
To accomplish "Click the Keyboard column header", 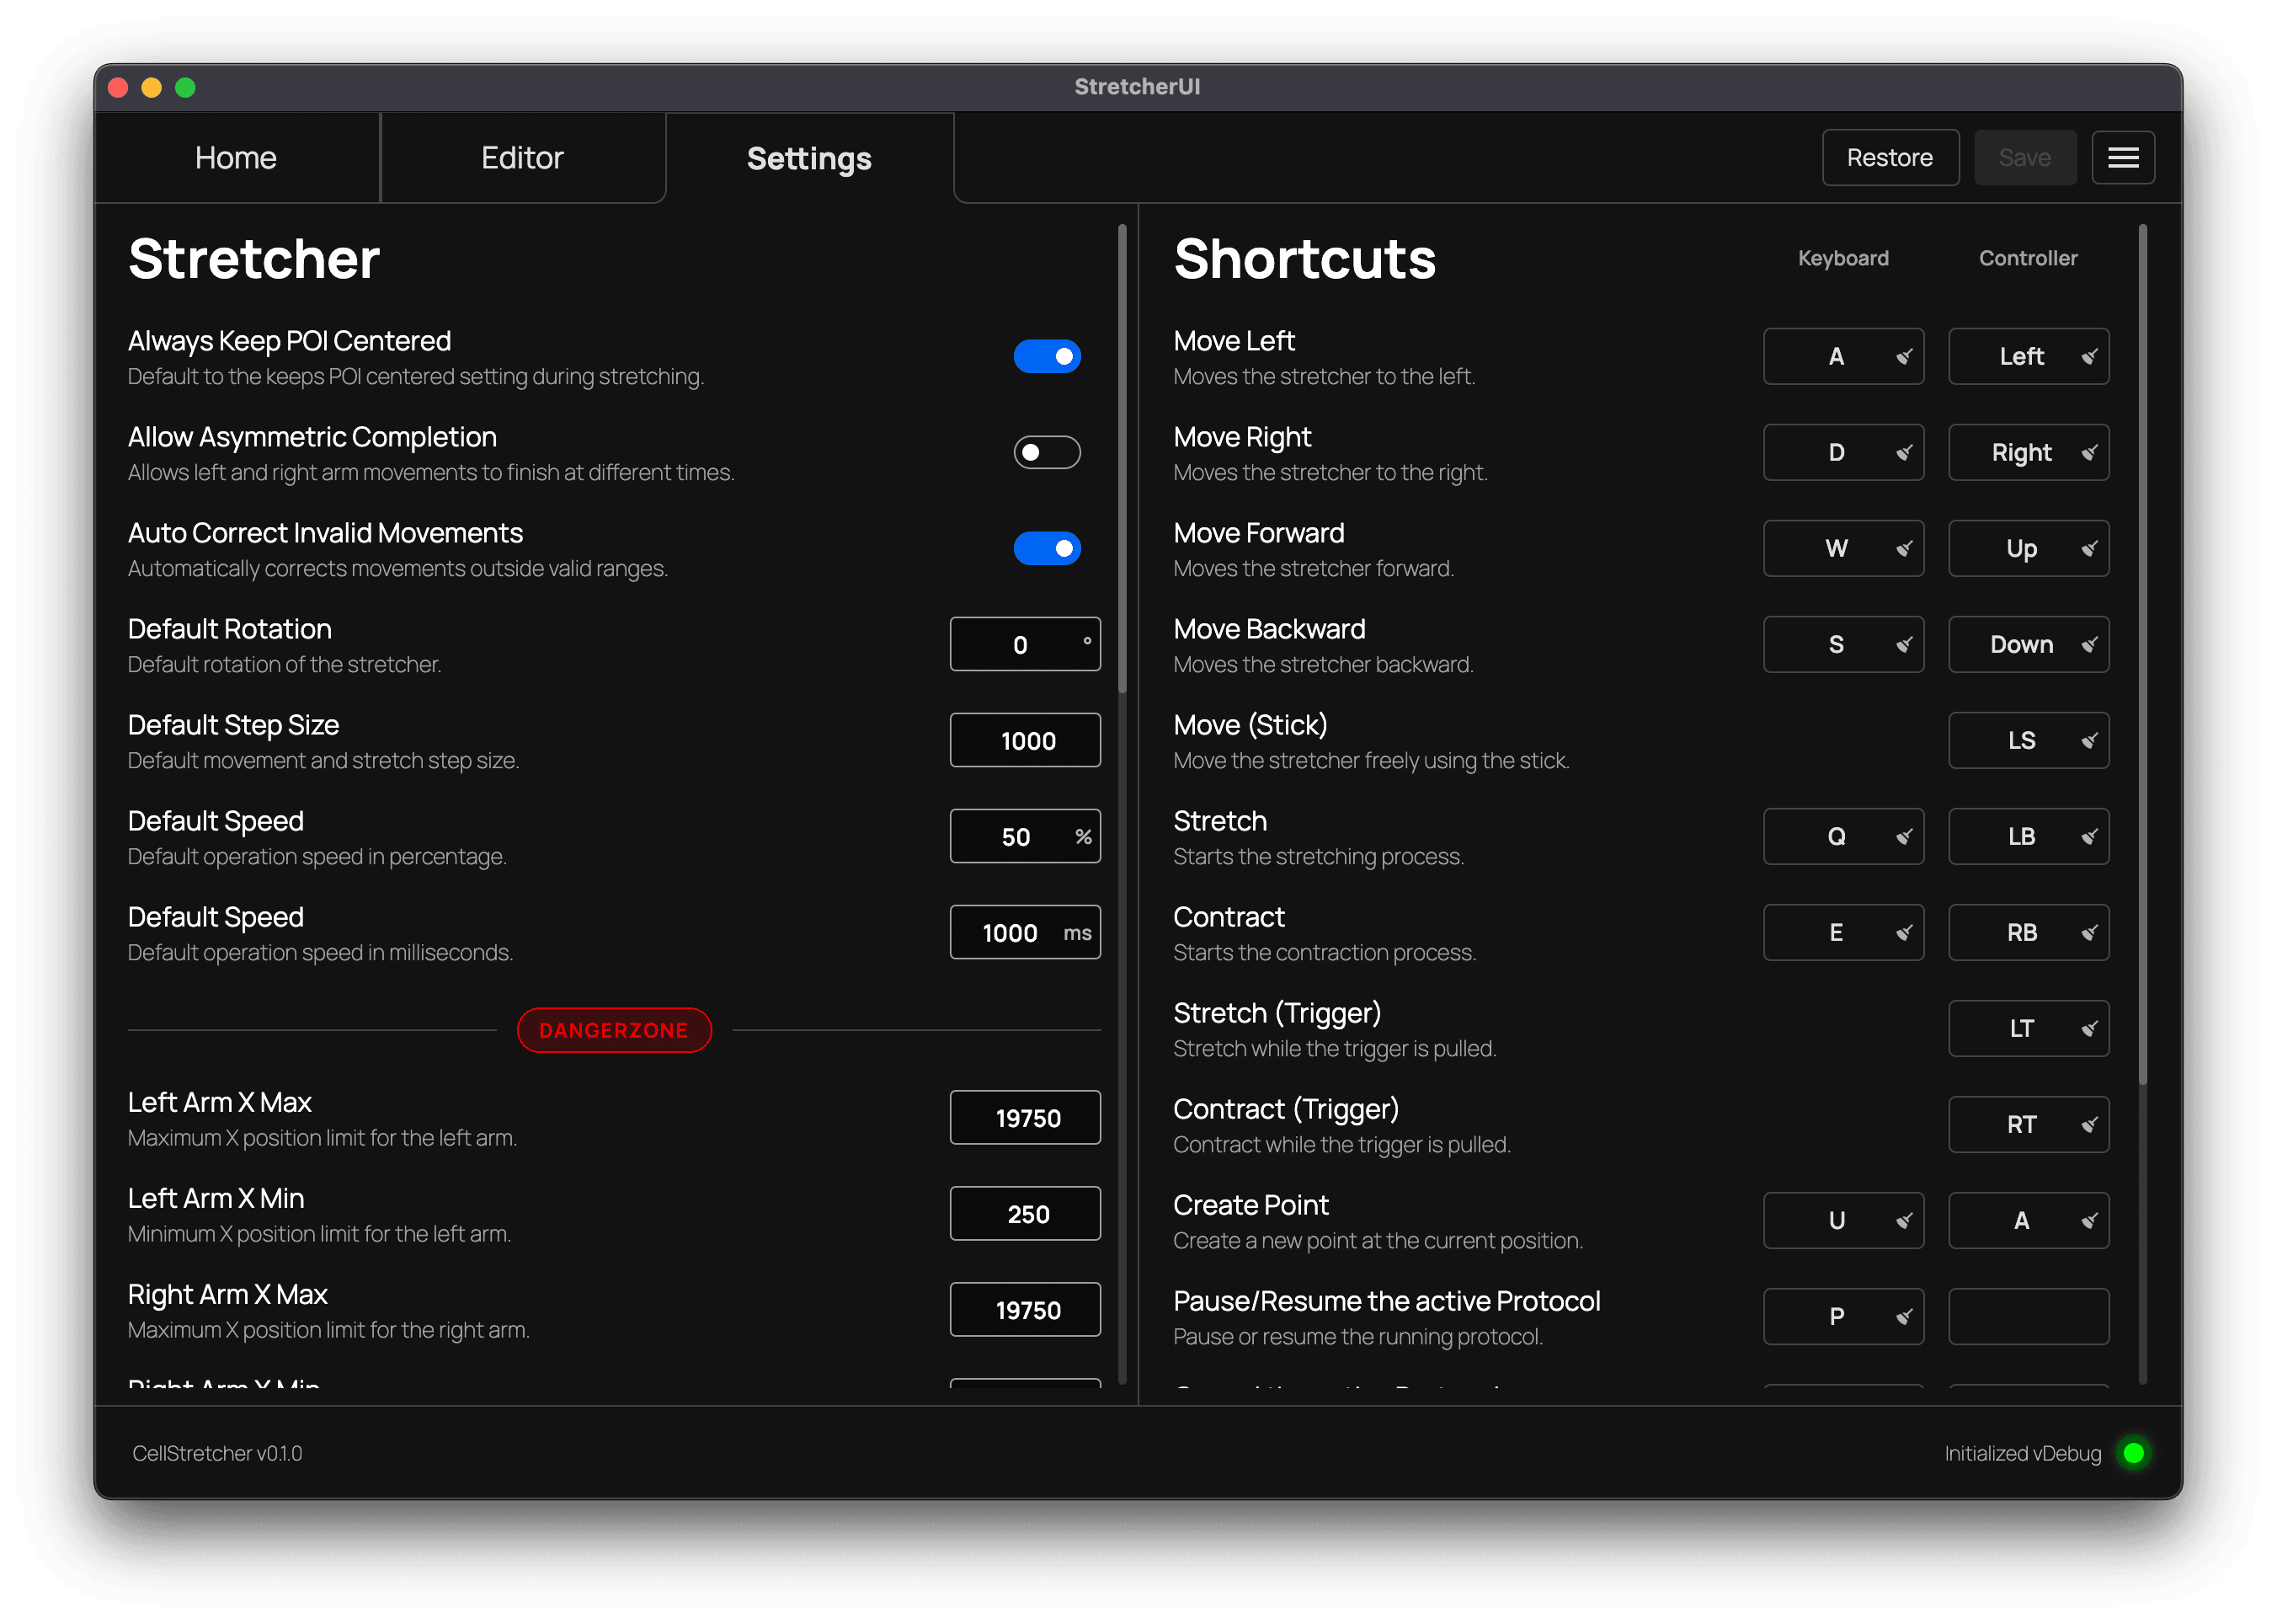I will pos(1843,258).
